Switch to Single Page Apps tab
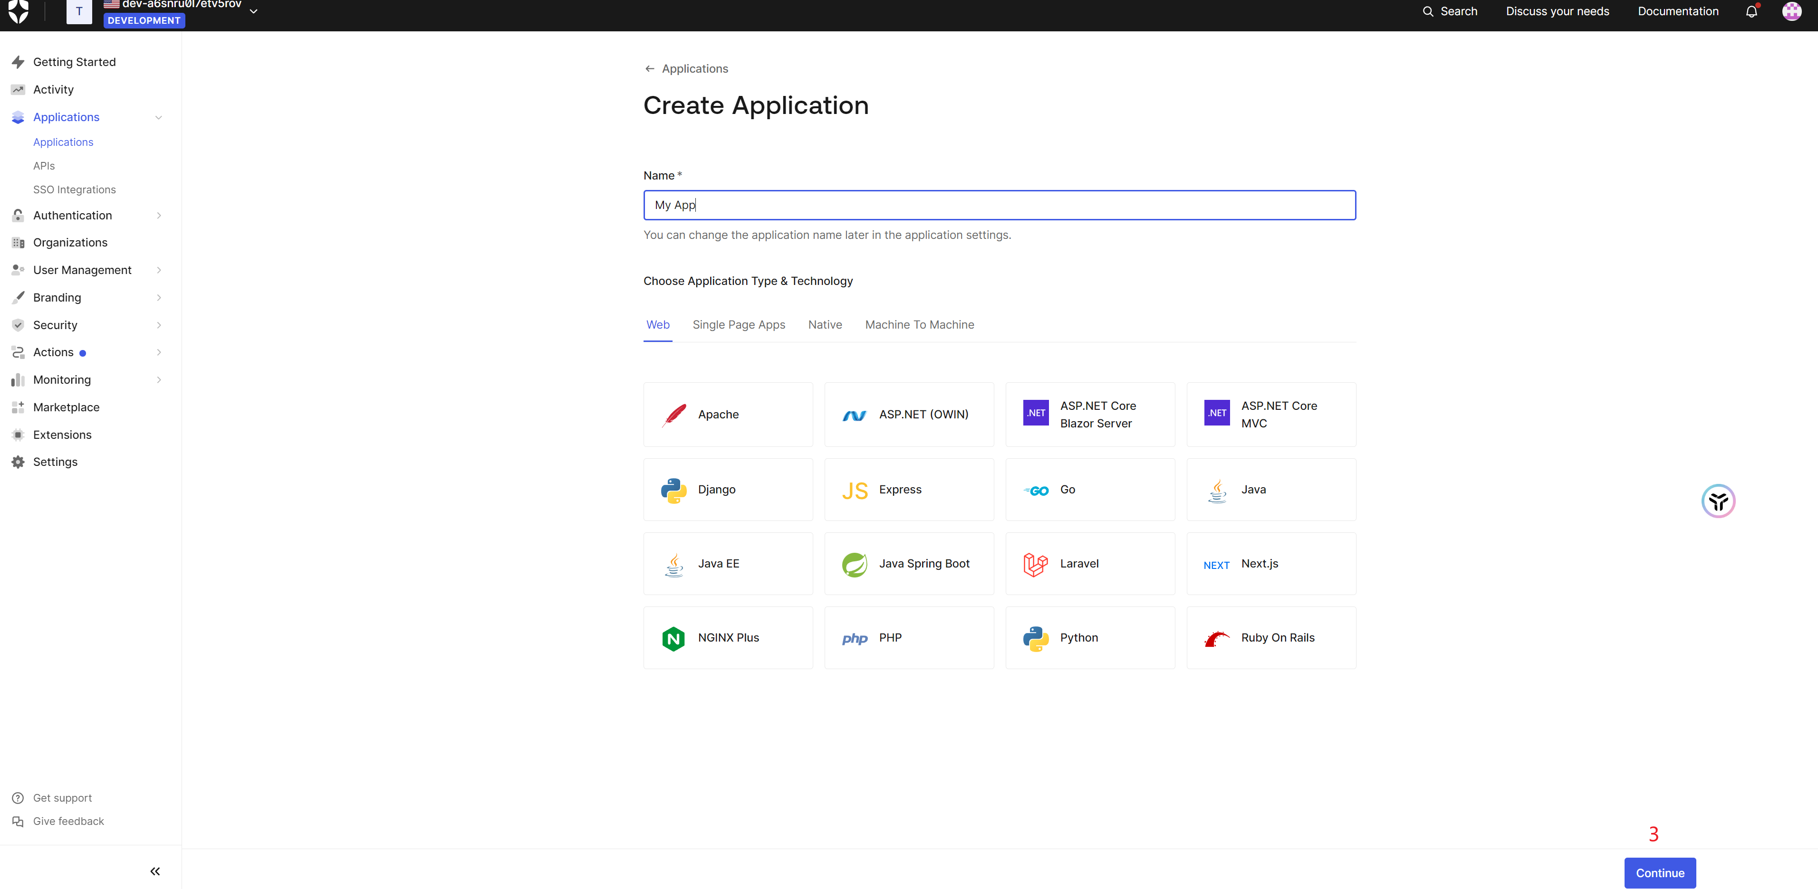Image resolution: width=1818 pixels, height=889 pixels. [738, 324]
